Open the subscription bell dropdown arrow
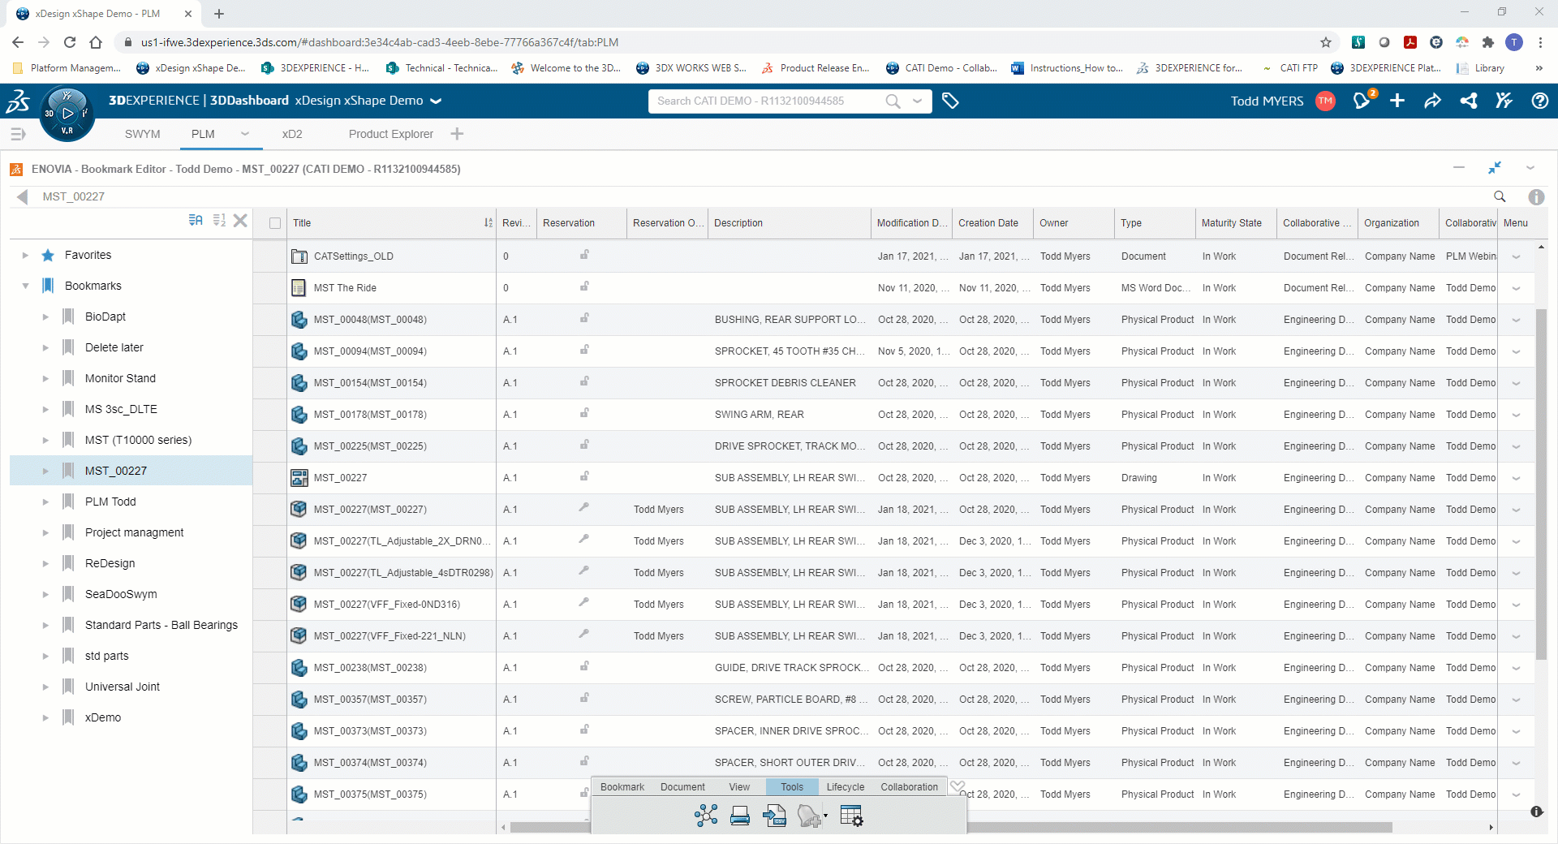 825,816
